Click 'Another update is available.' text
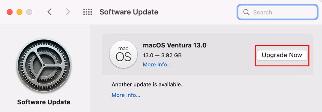322x112 pixels. click(147, 84)
